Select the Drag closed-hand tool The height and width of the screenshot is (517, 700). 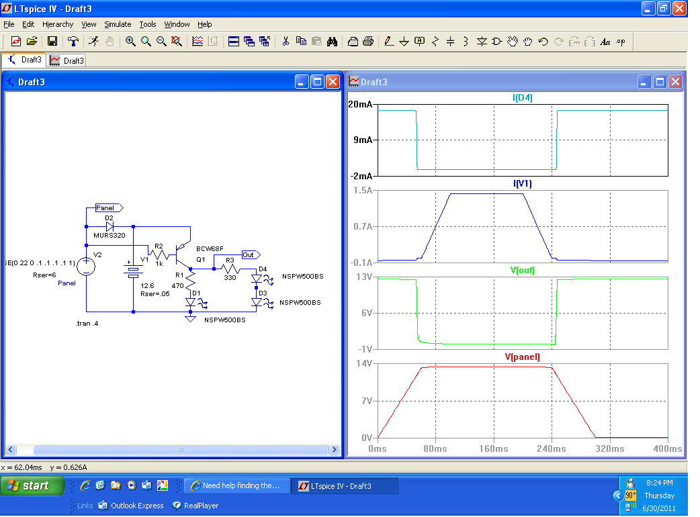527,42
